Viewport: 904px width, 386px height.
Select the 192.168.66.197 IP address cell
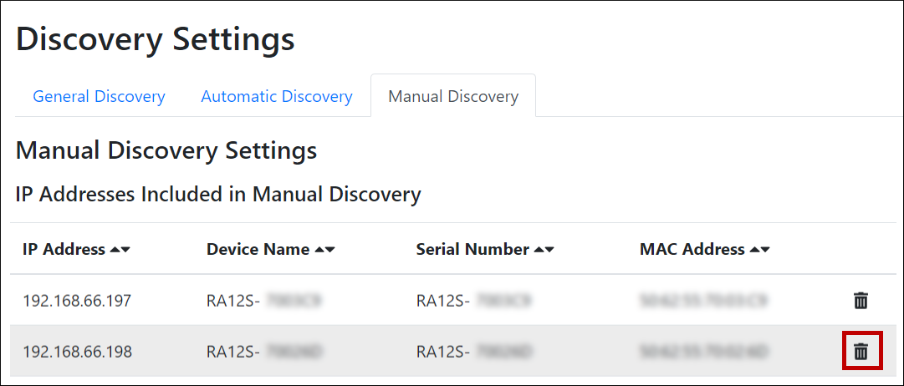[77, 301]
